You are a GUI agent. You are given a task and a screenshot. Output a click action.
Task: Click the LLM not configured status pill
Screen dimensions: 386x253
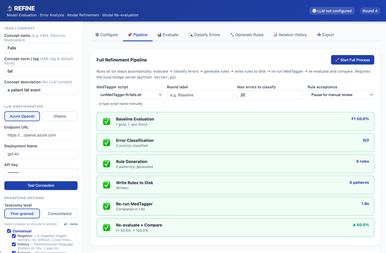tap(332, 11)
